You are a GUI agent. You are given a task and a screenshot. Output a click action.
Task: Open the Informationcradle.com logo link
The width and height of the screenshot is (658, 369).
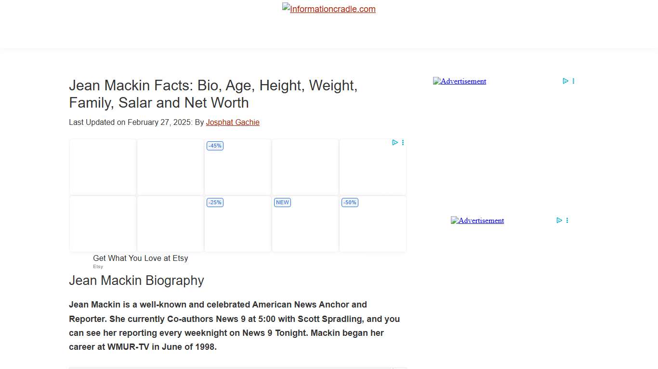329,9
